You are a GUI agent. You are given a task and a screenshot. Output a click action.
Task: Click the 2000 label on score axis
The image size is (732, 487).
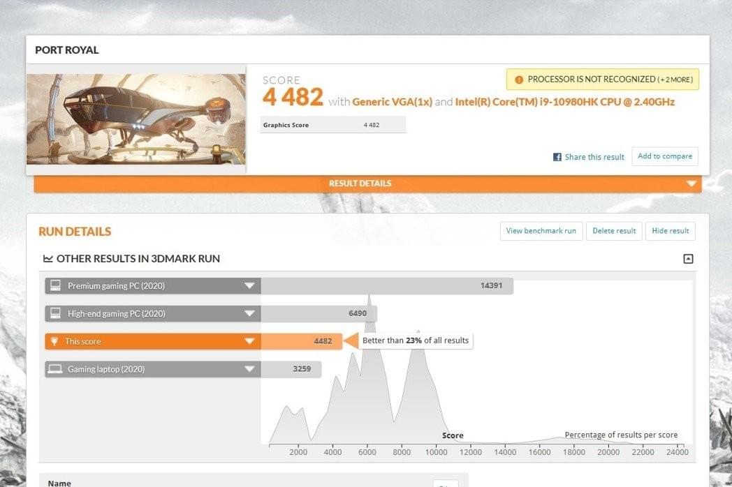click(298, 452)
